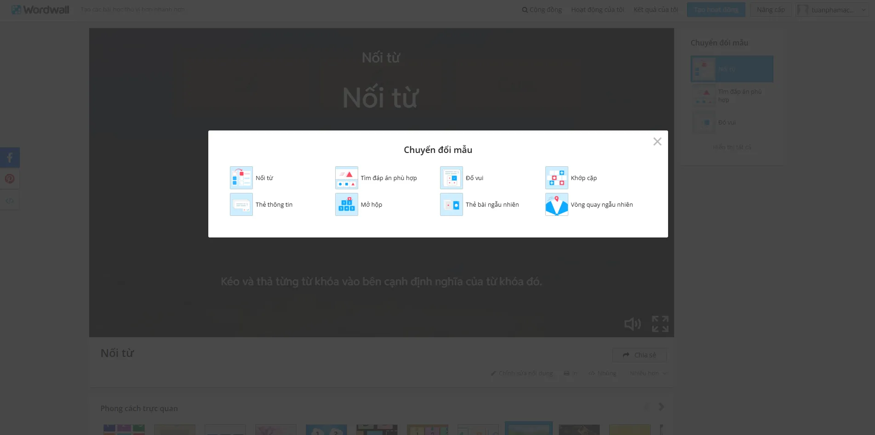Open the Mở hộp template
The width and height of the screenshot is (875, 435).
pyautogui.click(x=346, y=204)
